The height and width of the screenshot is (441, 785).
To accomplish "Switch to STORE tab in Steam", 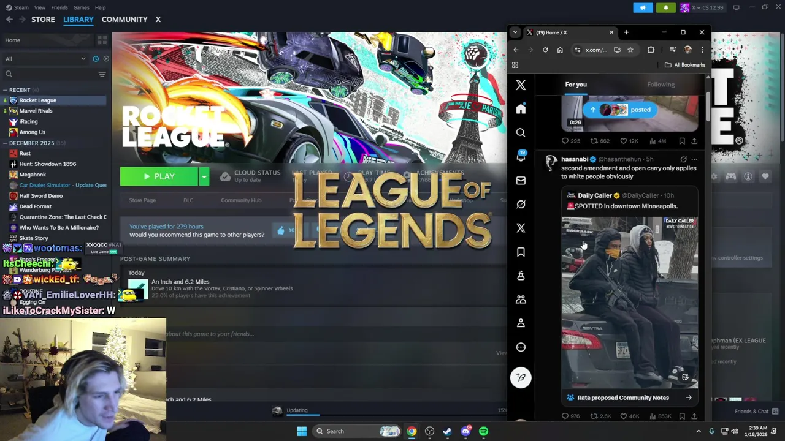I will click(43, 20).
